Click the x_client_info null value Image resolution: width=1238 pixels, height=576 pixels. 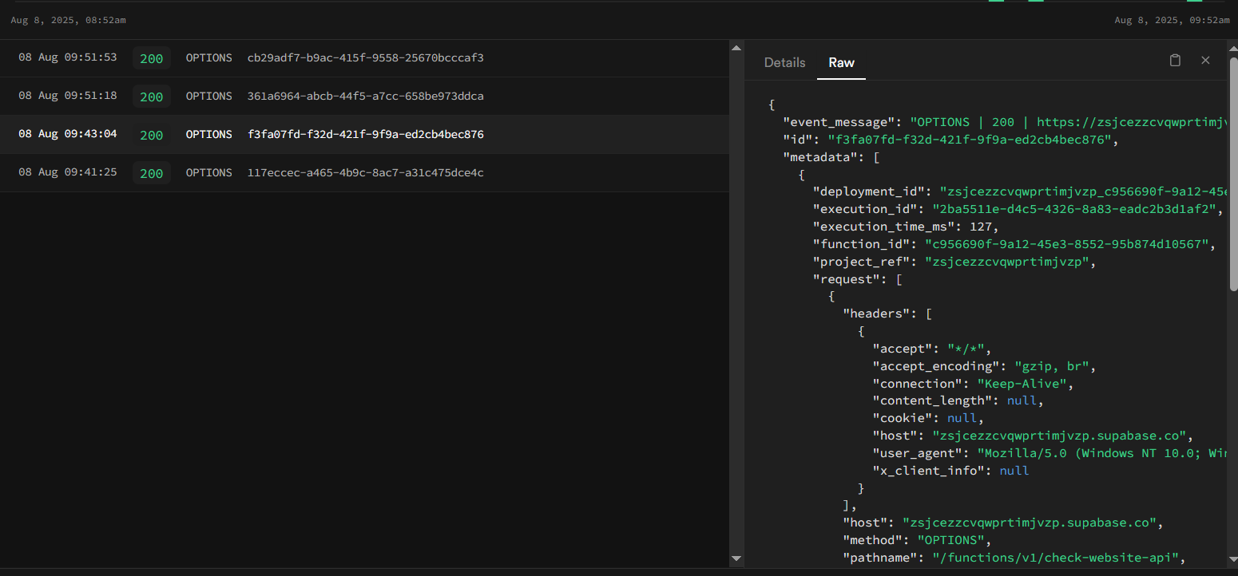[x=1014, y=471]
